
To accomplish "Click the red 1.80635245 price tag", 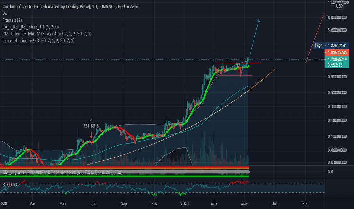I will [337, 53].
